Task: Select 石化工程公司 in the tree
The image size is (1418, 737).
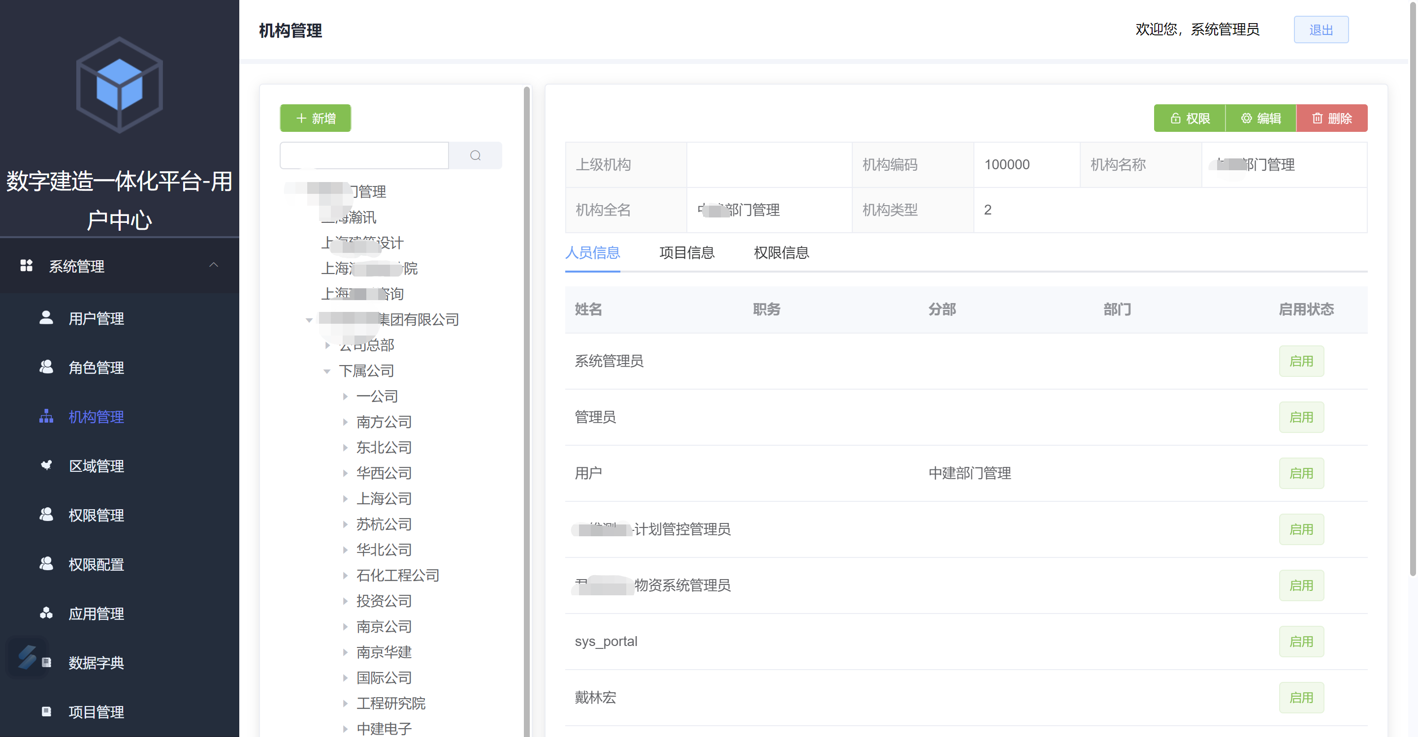Action: [x=397, y=575]
